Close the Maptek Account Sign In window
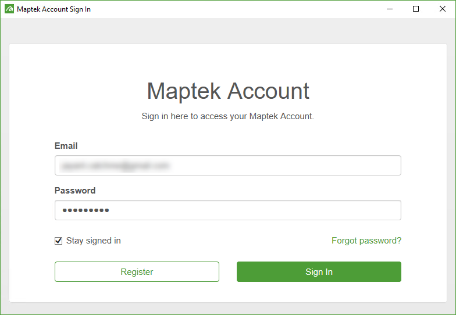The height and width of the screenshot is (315, 456). (x=443, y=9)
